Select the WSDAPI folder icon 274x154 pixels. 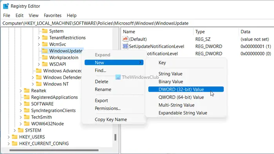coord(45,64)
